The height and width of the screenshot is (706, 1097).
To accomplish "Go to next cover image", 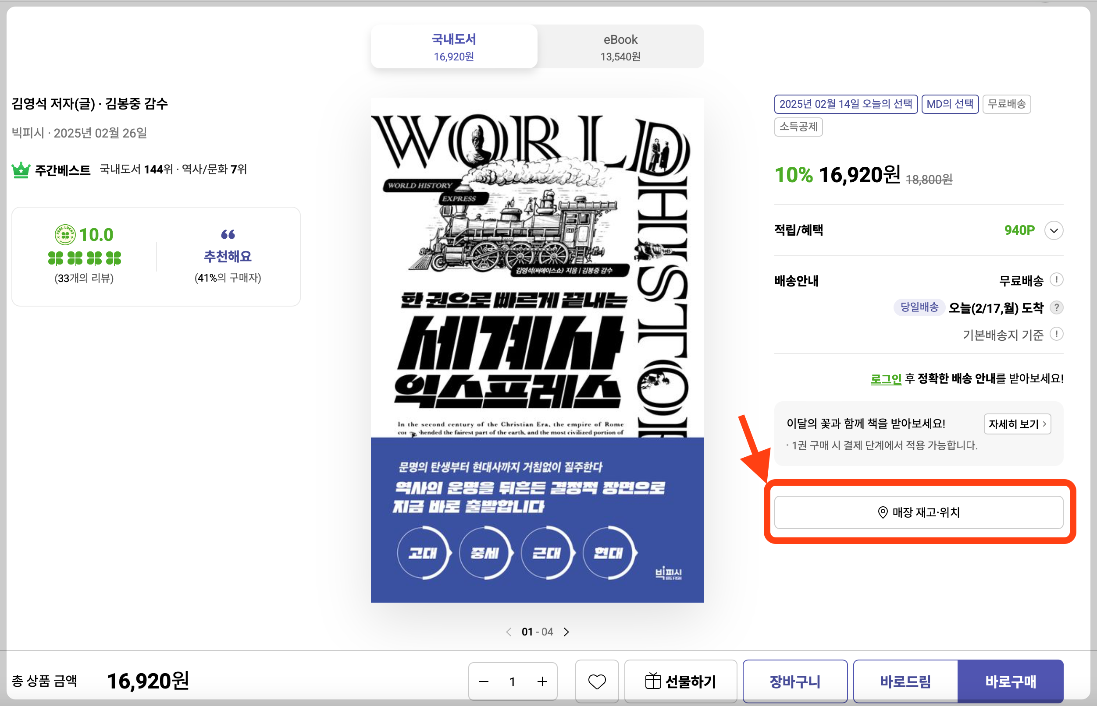I will coord(566,632).
